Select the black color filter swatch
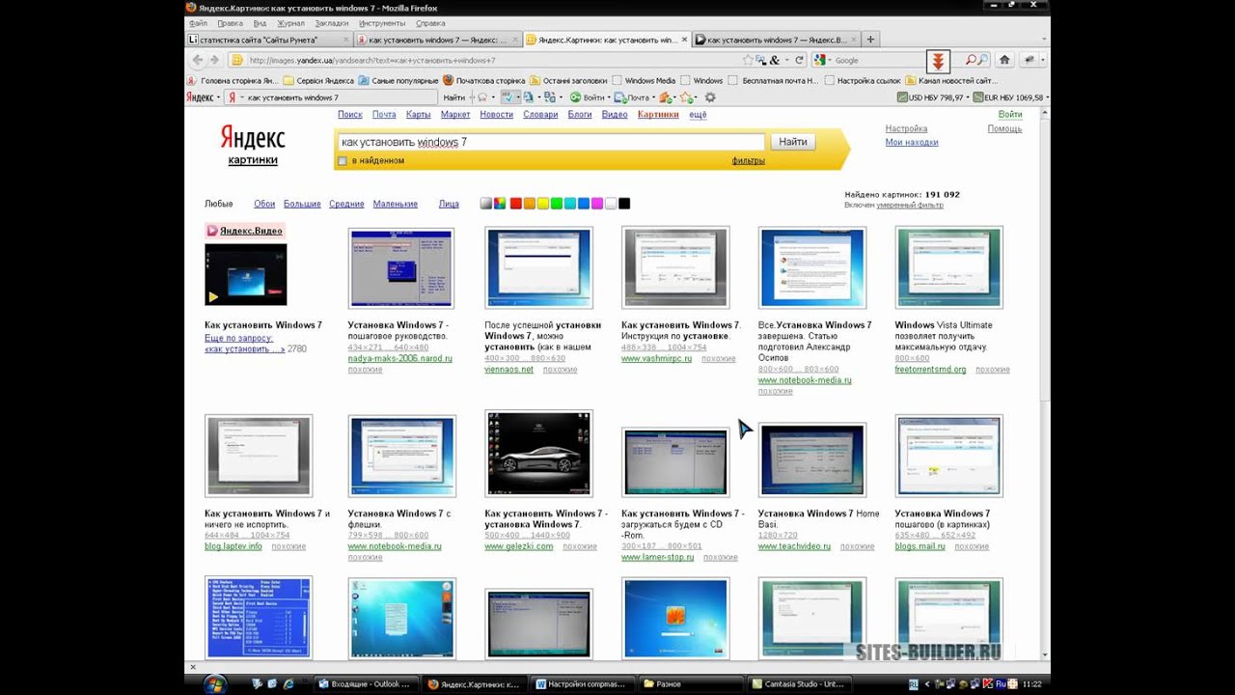1235x695 pixels. 624,204
